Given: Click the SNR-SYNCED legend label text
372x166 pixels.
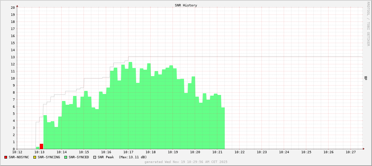Looking at the screenshot, I should click(x=79, y=157).
